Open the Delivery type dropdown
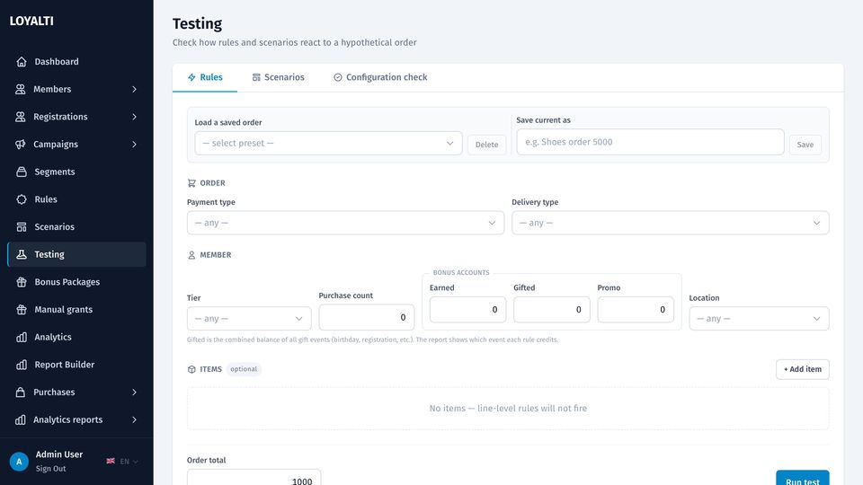Image resolution: width=863 pixels, height=485 pixels. pos(671,223)
